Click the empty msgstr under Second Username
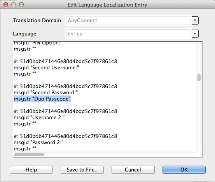 [x=25, y=74]
